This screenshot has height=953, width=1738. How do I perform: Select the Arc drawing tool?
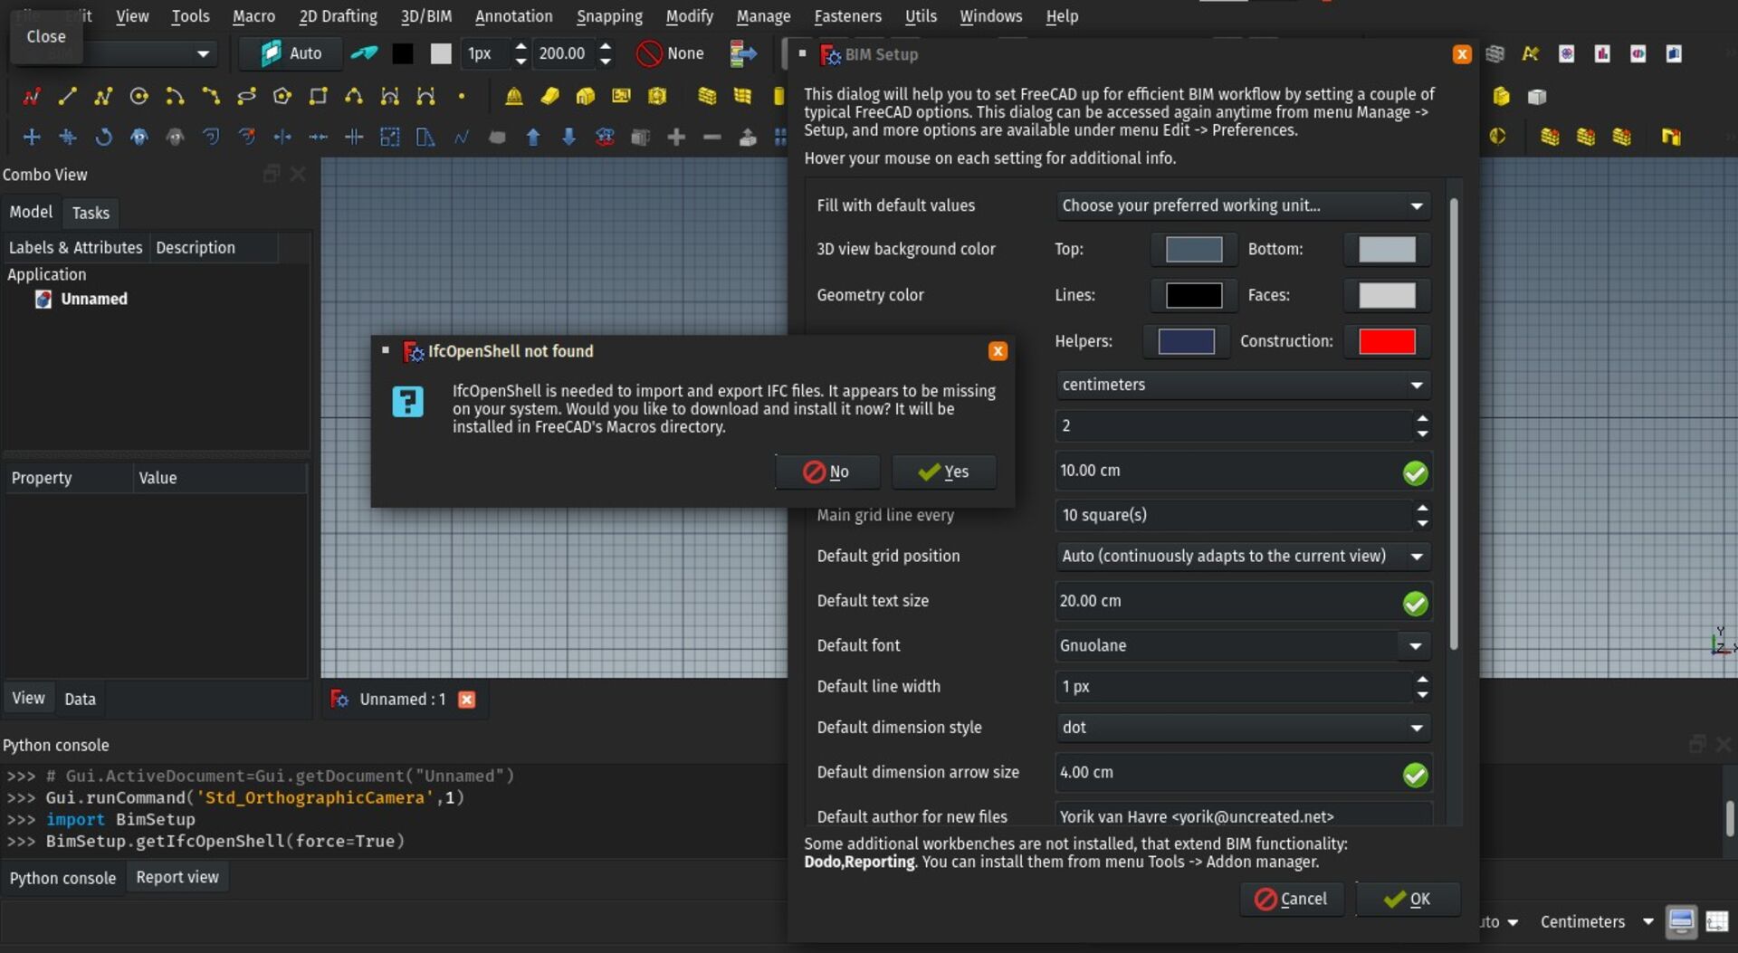click(175, 96)
